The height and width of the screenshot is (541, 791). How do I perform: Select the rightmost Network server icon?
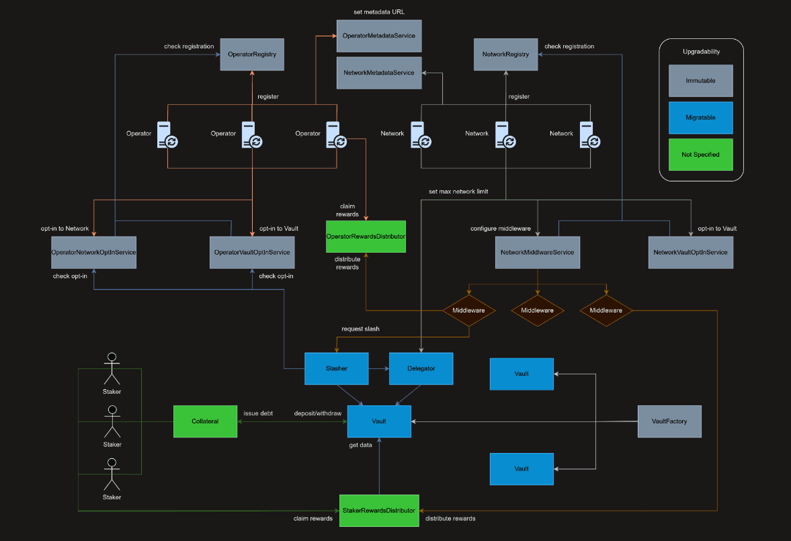click(x=590, y=134)
